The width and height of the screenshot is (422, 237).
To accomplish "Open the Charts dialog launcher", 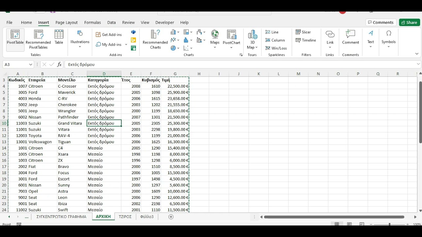I will 241,55.
